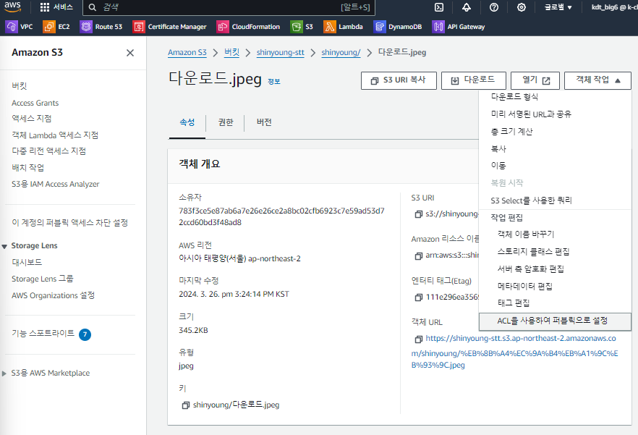638x435 pixels.
Task: Open CloudShell terminal icon
Action: tap(439, 7)
